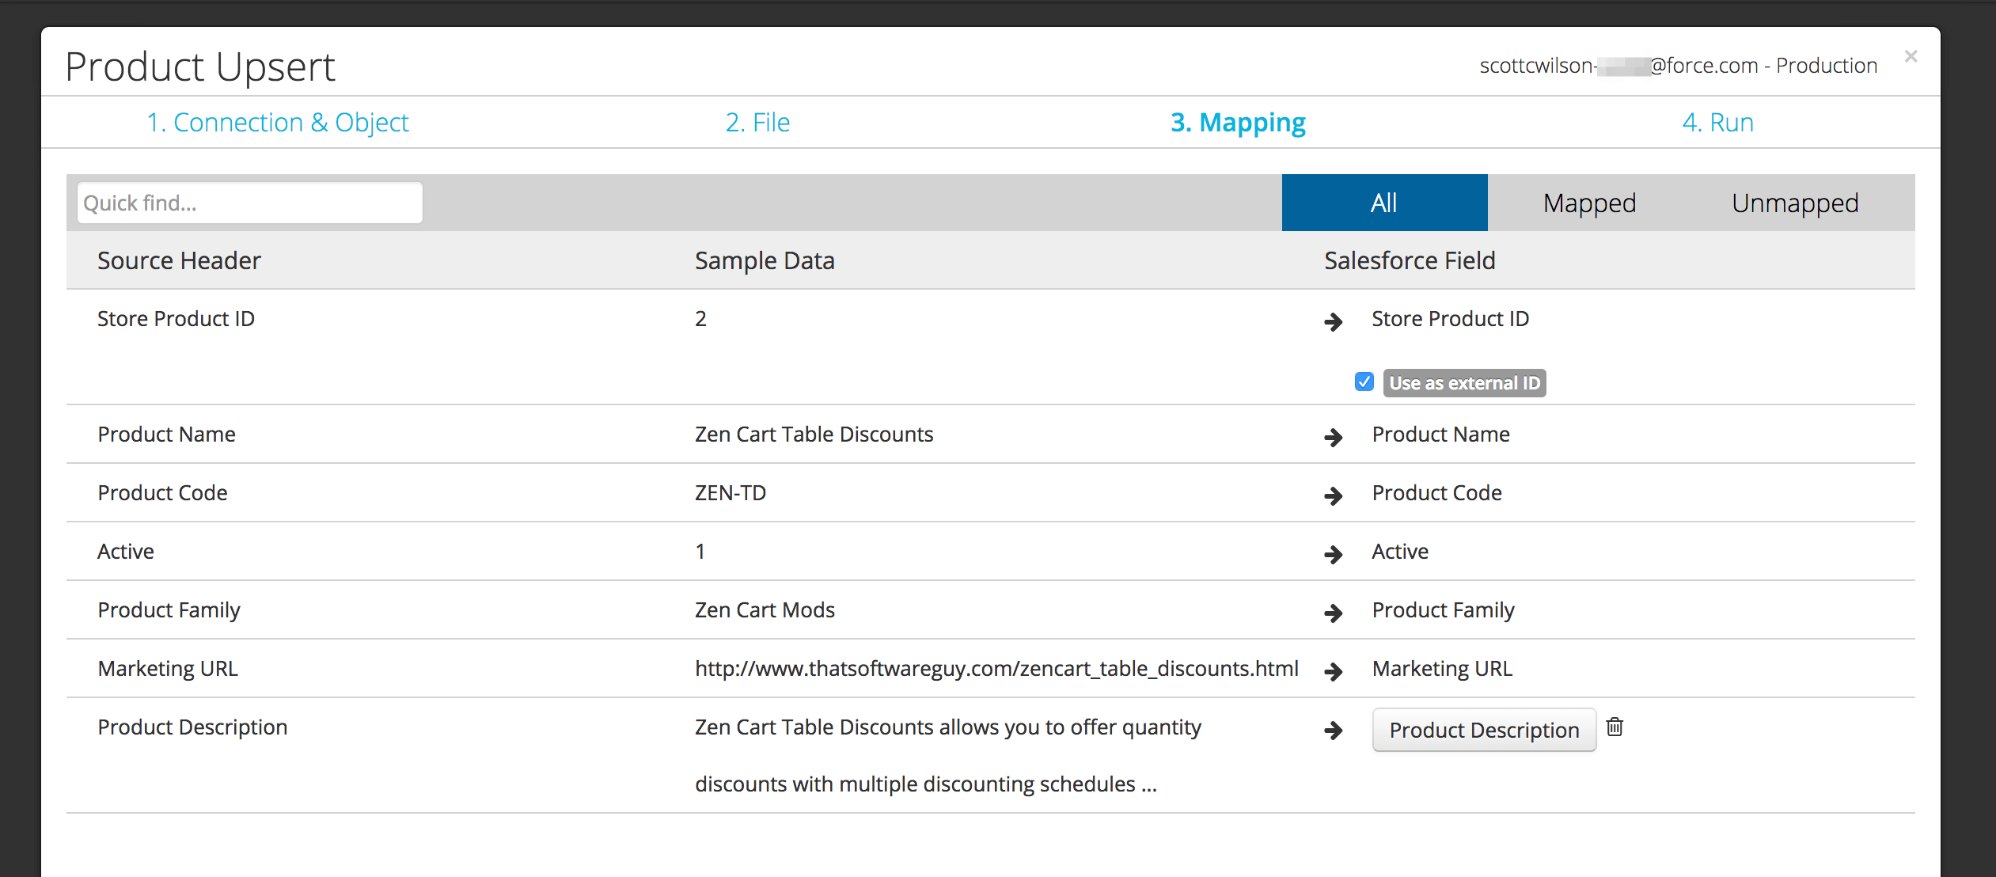Focus the Quick find search box
The image size is (1996, 877).
click(x=250, y=203)
